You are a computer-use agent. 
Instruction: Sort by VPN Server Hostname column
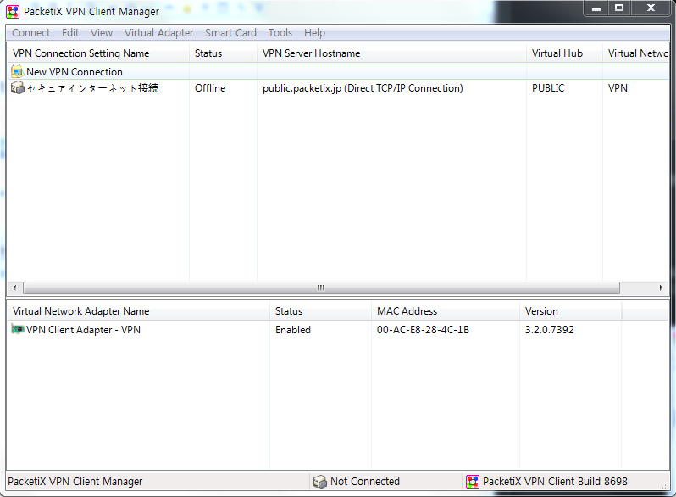coord(391,53)
